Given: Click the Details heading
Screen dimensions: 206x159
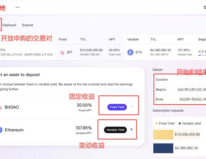Looking at the screenshot, I should click(x=158, y=70).
